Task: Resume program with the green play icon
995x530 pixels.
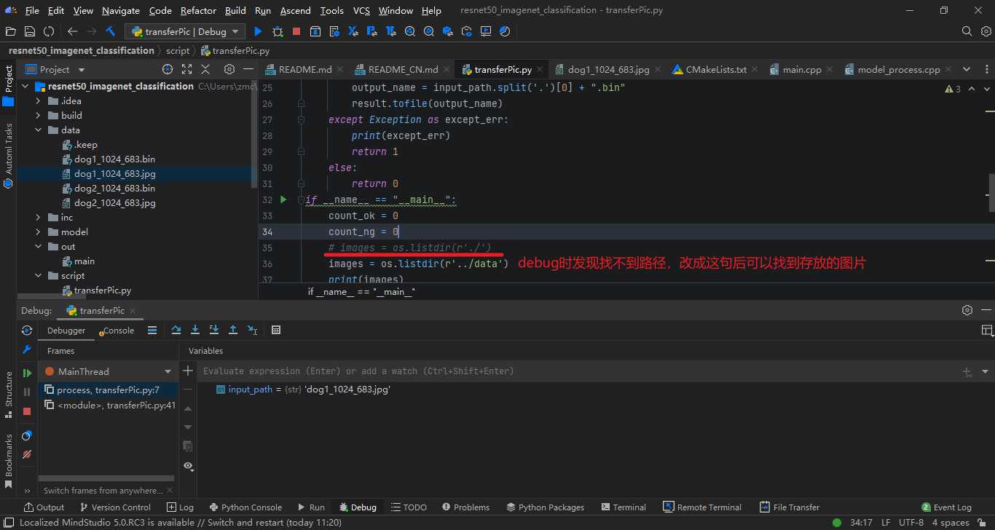Action: click(x=27, y=373)
